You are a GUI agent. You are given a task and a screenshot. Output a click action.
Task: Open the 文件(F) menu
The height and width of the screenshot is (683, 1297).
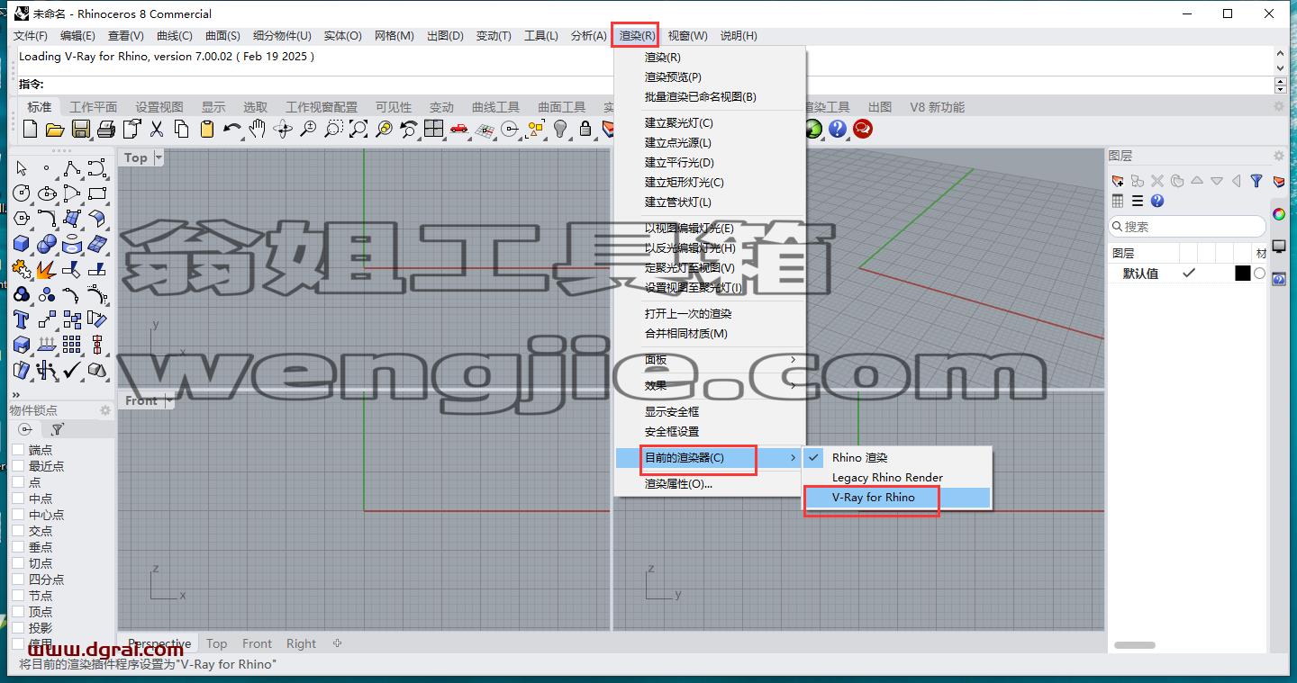[x=31, y=36]
